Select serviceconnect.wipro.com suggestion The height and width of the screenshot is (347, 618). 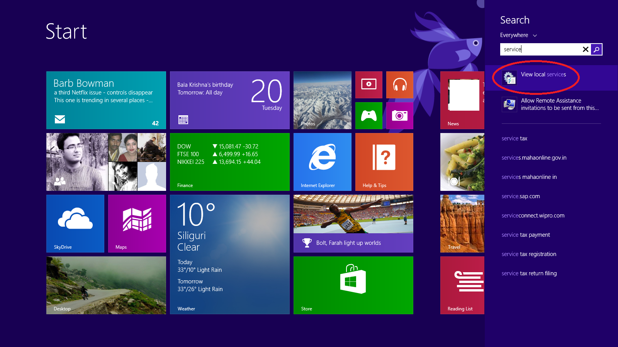pos(533,216)
